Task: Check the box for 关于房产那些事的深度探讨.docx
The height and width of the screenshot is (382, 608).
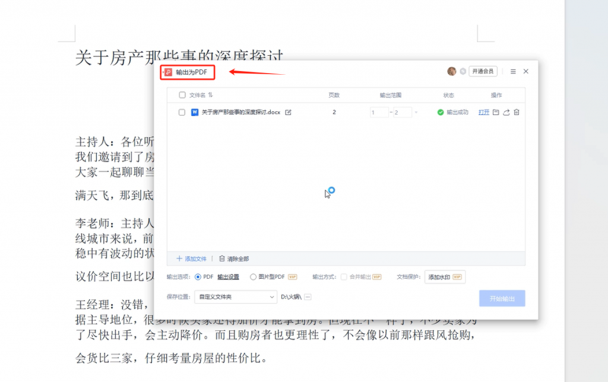Action: [x=182, y=112]
